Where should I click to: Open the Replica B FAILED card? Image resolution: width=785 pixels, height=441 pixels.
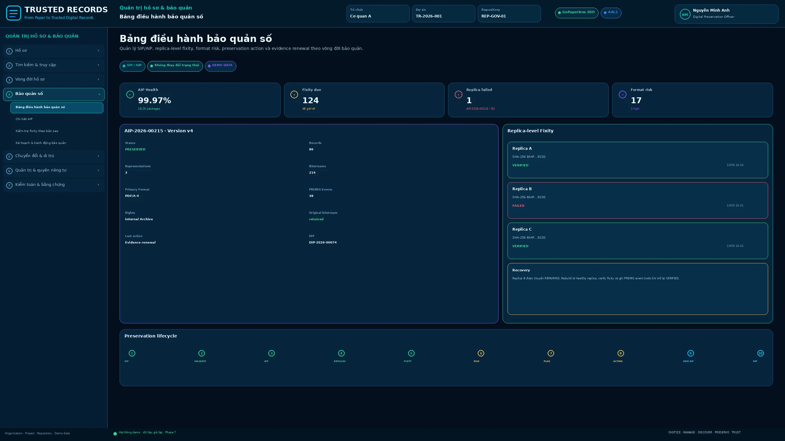638,200
